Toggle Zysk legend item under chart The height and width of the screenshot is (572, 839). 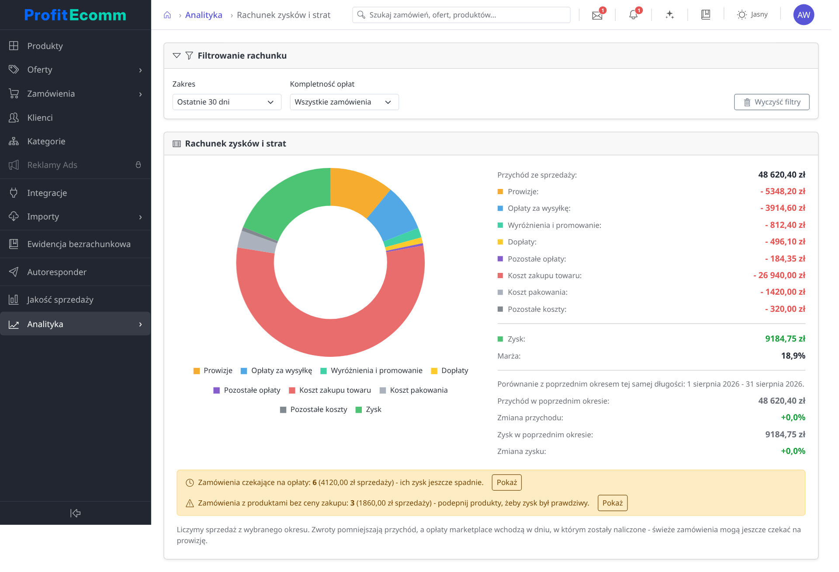(x=368, y=410)
